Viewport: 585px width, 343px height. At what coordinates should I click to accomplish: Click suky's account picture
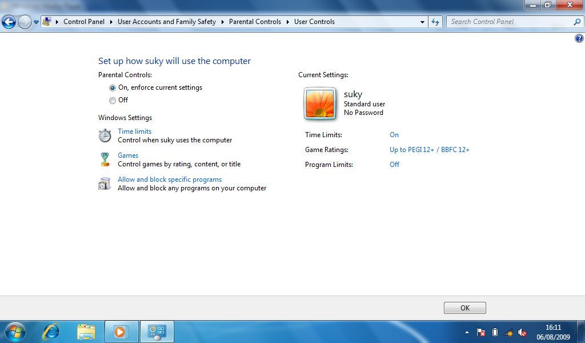point(320,103)
